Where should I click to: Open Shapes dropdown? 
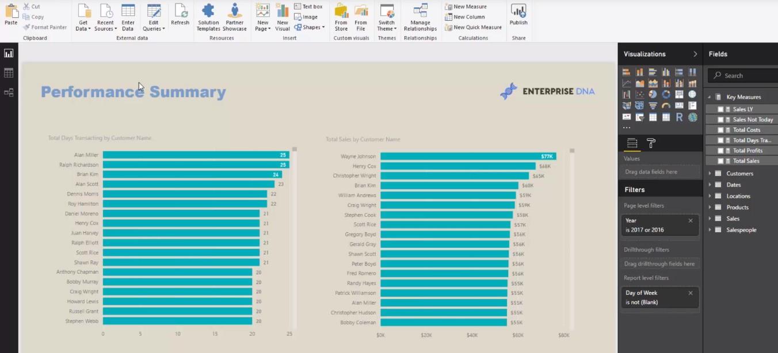tap(310, 27)
